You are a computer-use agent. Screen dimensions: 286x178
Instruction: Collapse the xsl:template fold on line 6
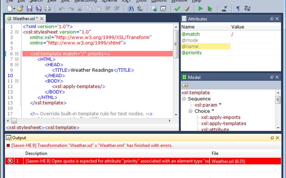coord(16,54)
